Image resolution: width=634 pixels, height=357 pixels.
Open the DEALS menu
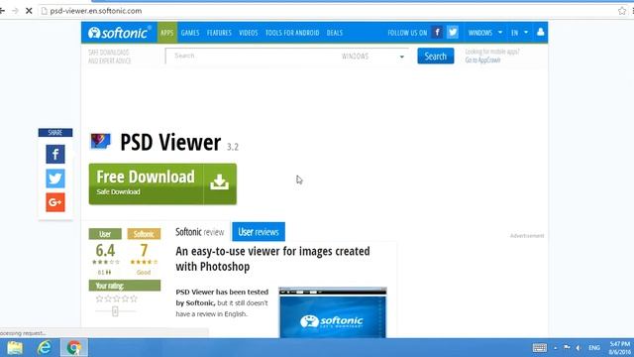pyautogui.click(x=335, y=33)
